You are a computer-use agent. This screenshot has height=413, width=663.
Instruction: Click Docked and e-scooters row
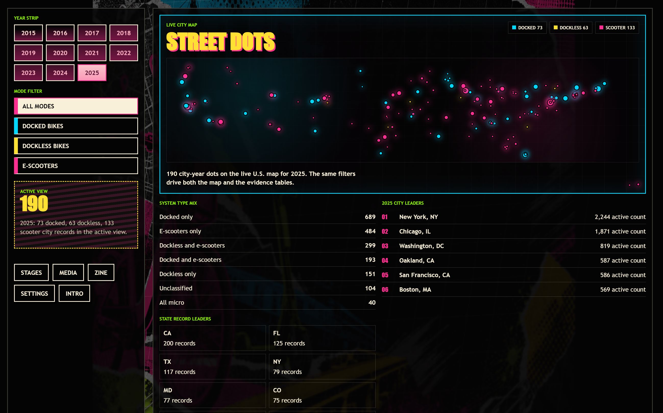coord(267,260)
